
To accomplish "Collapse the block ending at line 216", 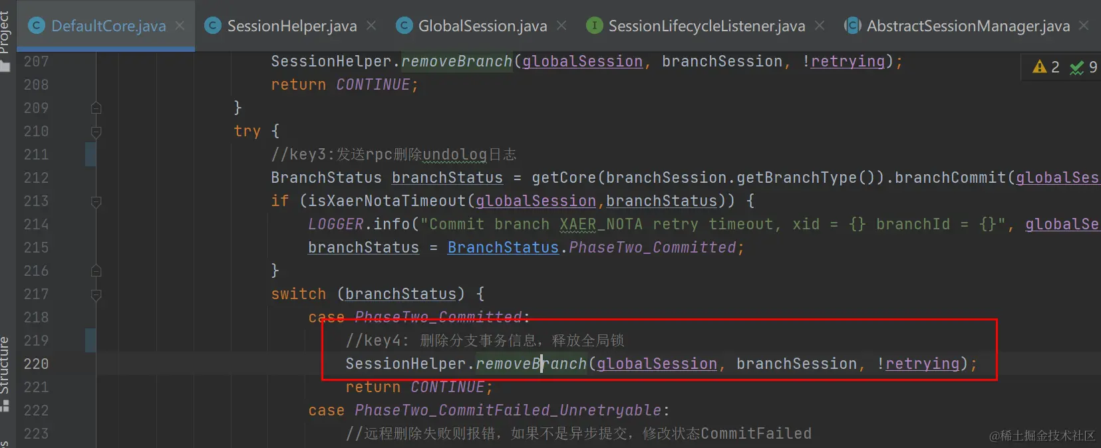I will [96, 271].
